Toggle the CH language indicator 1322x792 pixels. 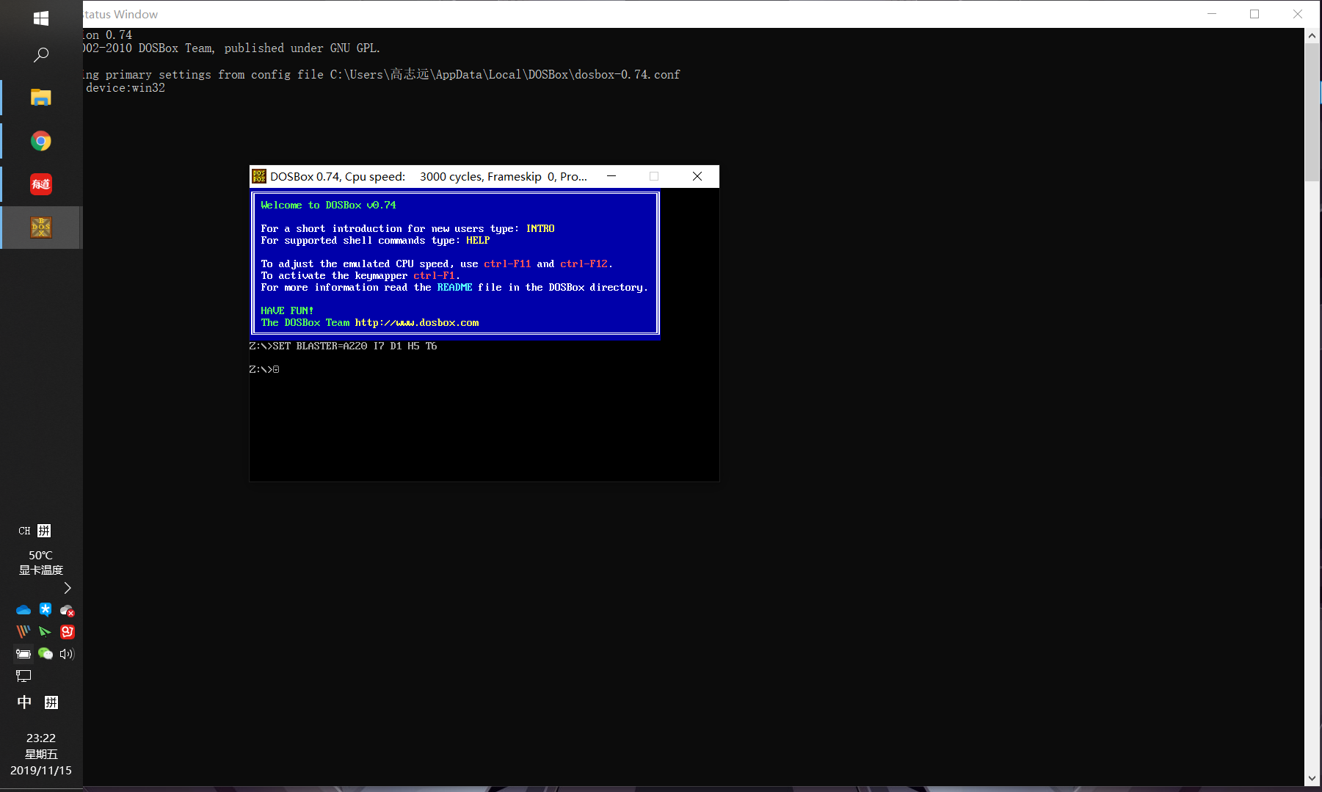pyautogui.click(x=24, y=531)
